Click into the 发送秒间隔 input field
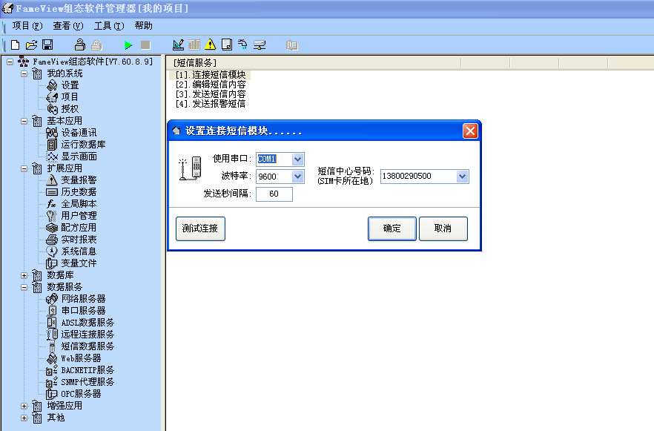 [x=274, y=194]
